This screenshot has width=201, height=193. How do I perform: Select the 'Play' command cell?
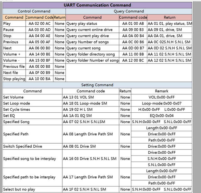click(x=14, y=24)
